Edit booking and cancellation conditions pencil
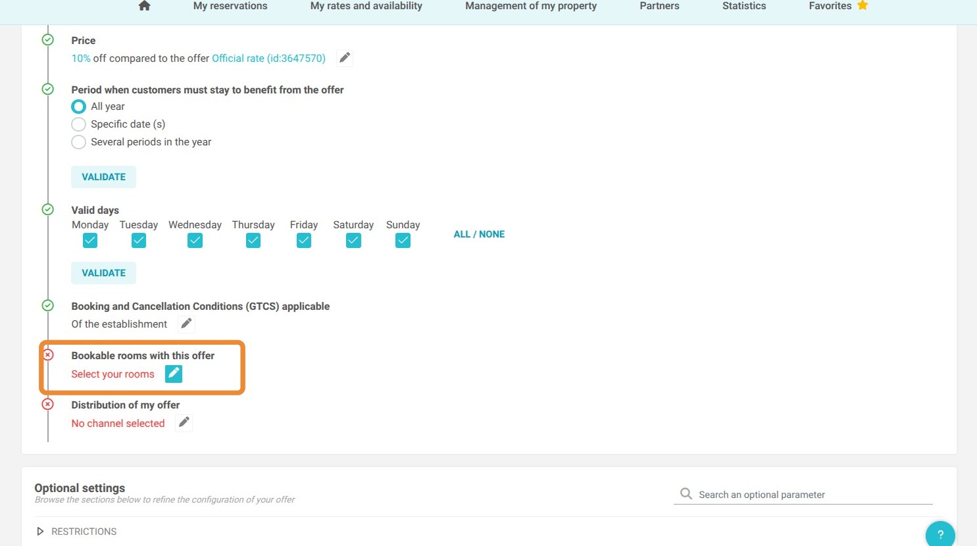This screenshot has width=977, height=546. click(186, 324)
